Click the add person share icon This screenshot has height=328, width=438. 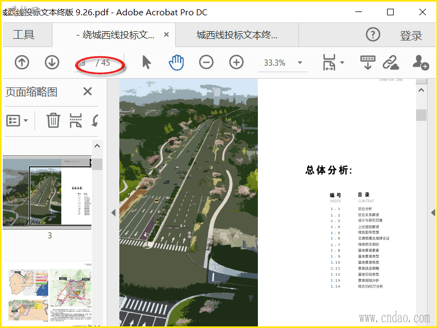420,62
